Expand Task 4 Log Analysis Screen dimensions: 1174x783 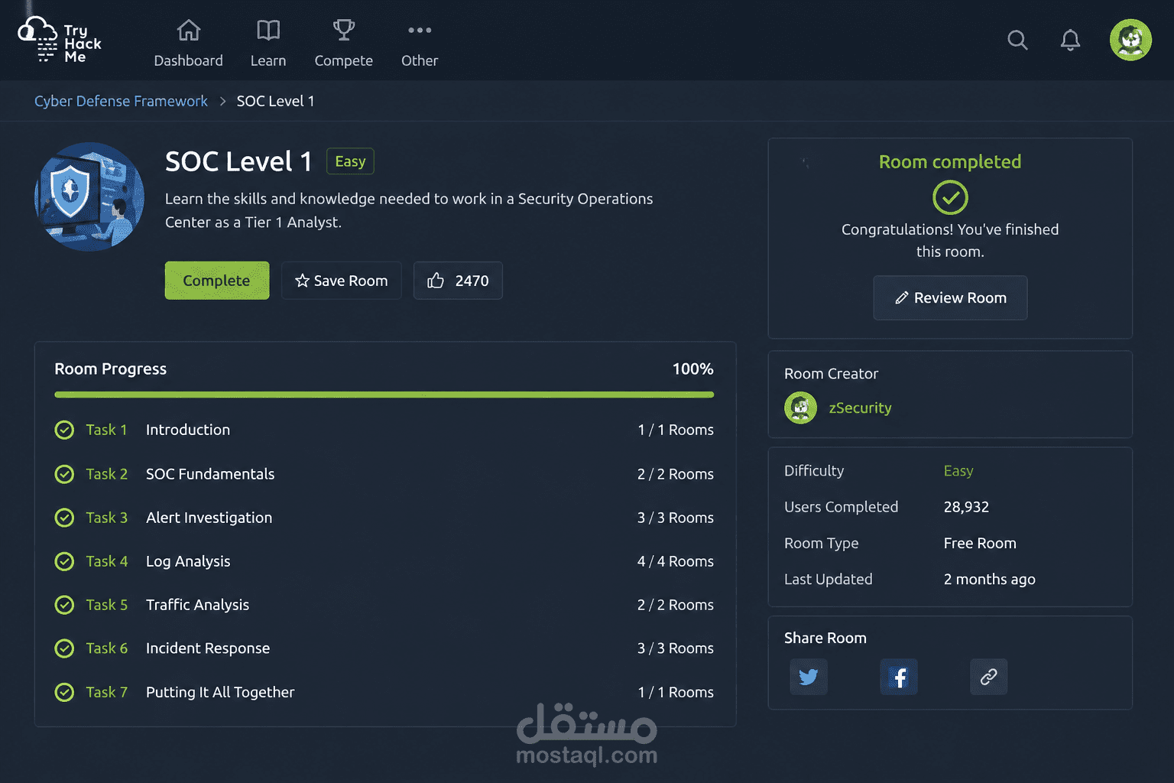[384, 561]
